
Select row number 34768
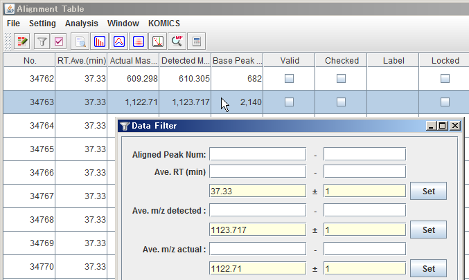pyautogui.click(x=29, y=220)
